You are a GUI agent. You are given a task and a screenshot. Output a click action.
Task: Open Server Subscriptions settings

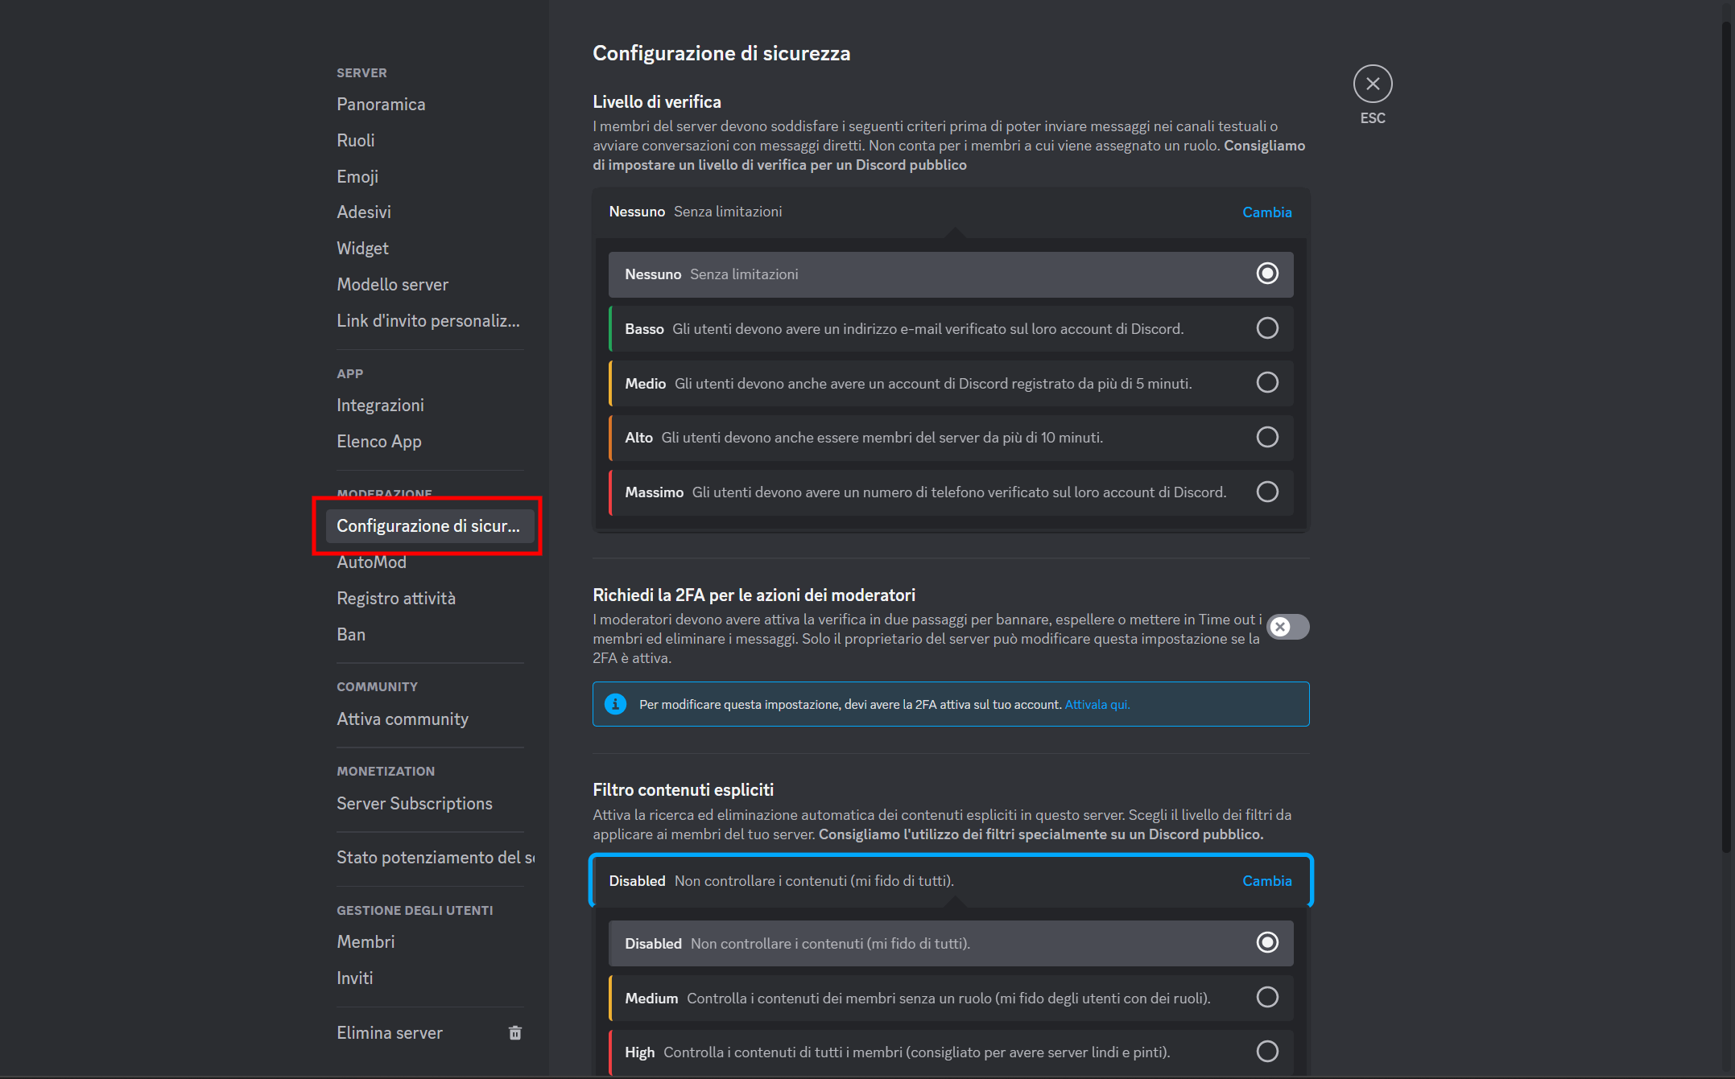pyautogui.click(x=414, y=803)
